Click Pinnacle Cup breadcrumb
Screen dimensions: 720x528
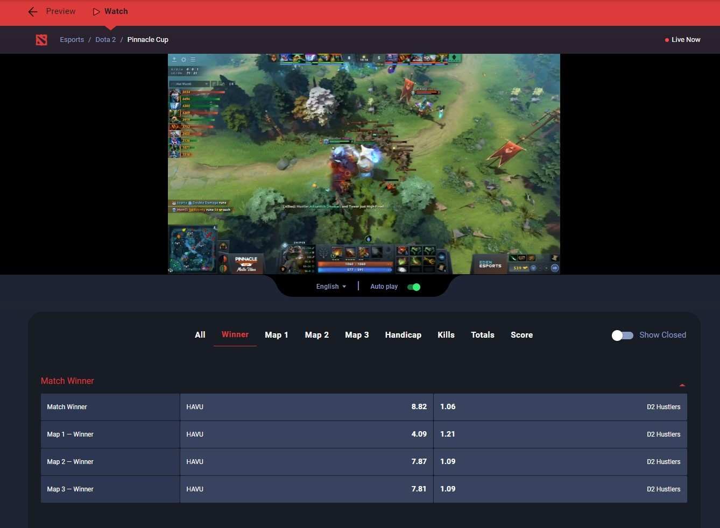click(148, 40)
